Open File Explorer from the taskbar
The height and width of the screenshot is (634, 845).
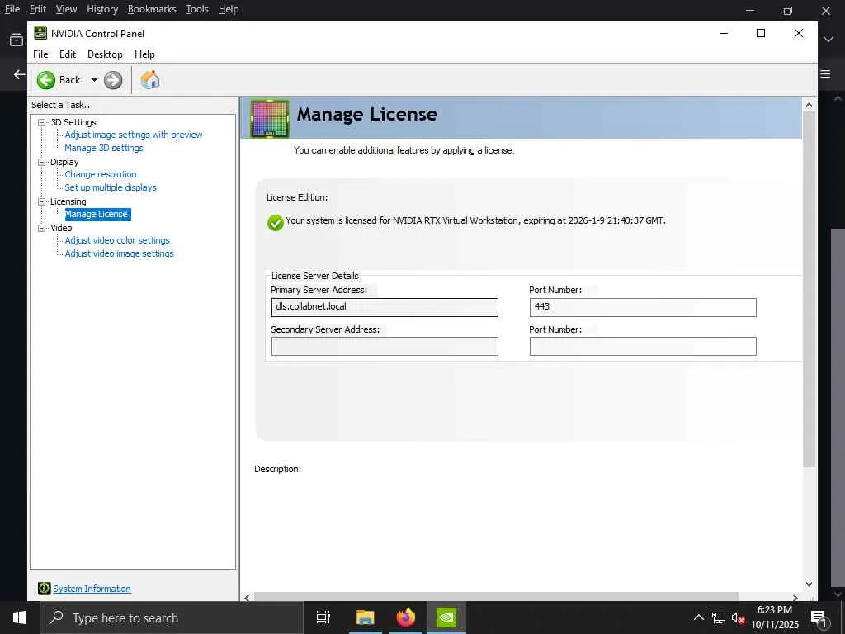pyautogui.click(x=365, y=617)
